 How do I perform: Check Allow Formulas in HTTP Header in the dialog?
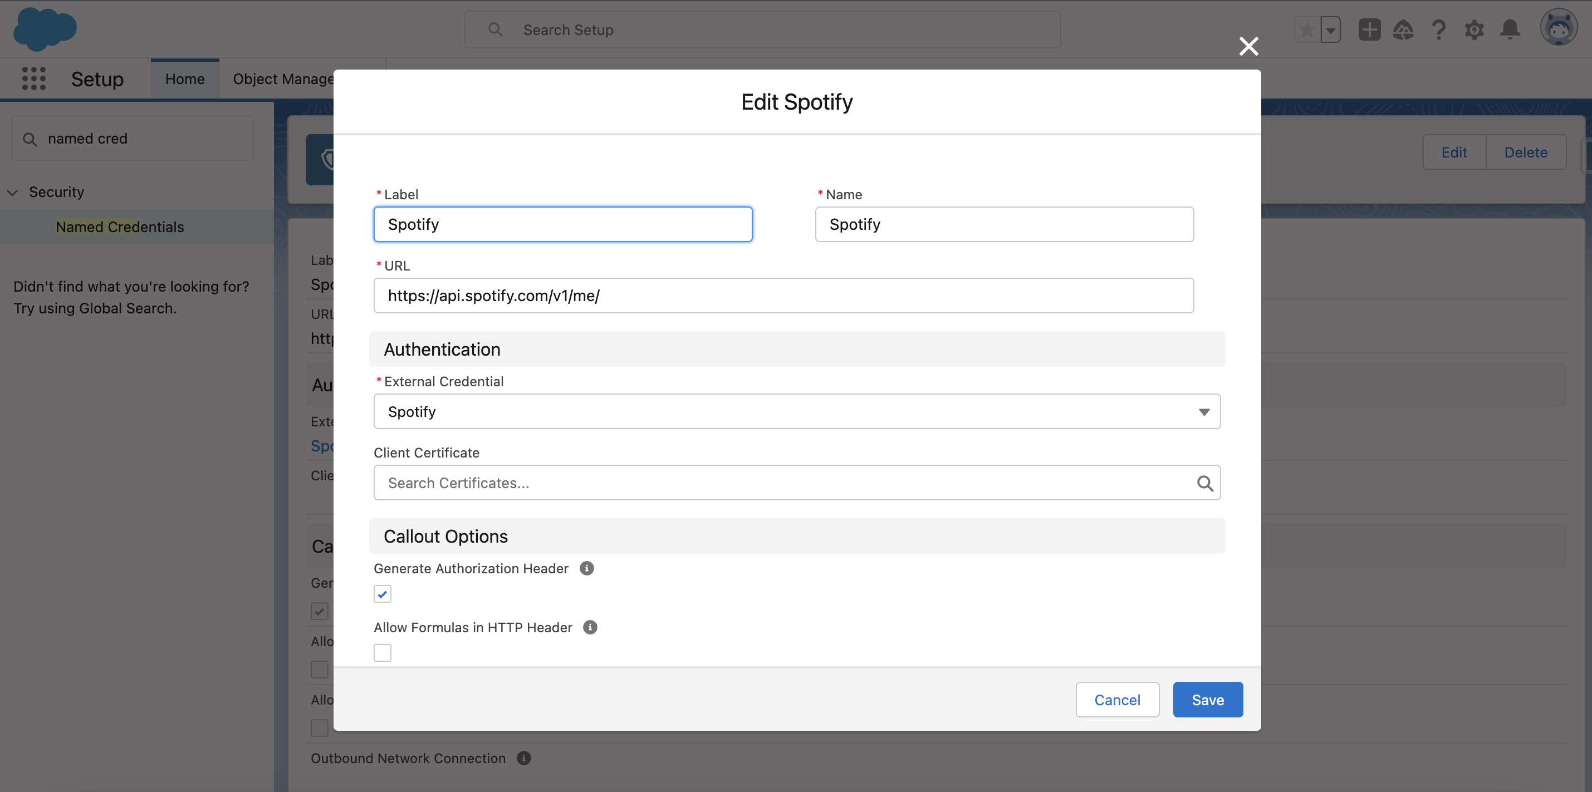[383, 652]
